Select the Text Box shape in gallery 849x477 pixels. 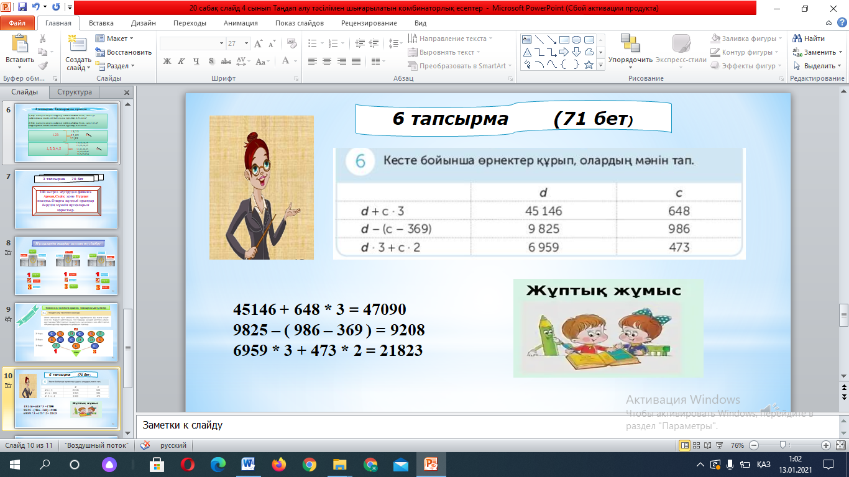[x=527, y=39]
